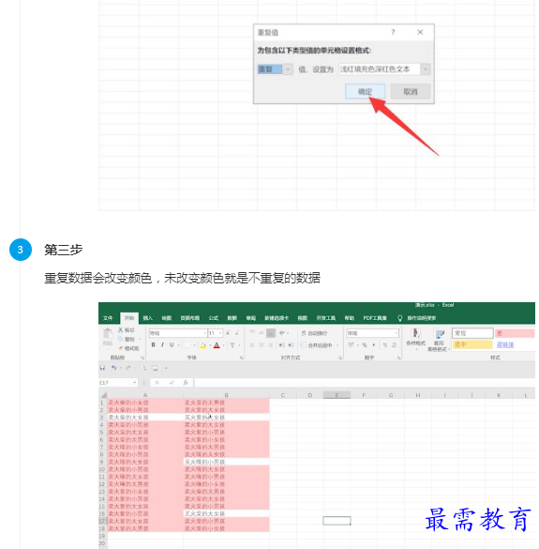This screenshot has width=539, height=549.
Task: Click the print preview icon in quick access toolbar
Action: pos(143,368)
